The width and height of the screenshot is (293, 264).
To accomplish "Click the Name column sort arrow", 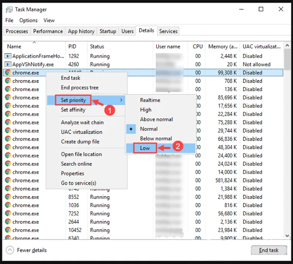I will click(x=33, y=43).
